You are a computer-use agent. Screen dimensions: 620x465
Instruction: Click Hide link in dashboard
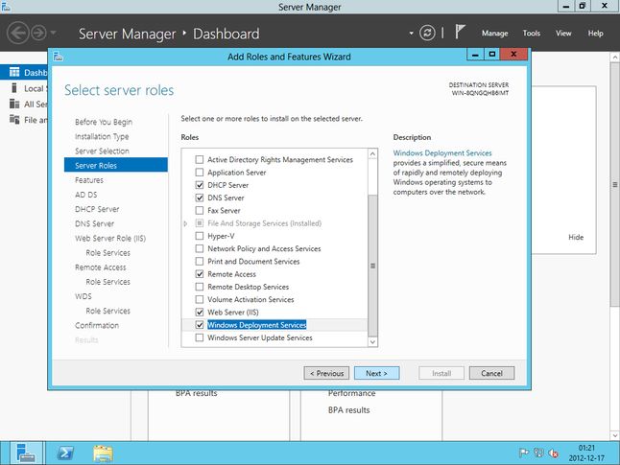[576, 237]
